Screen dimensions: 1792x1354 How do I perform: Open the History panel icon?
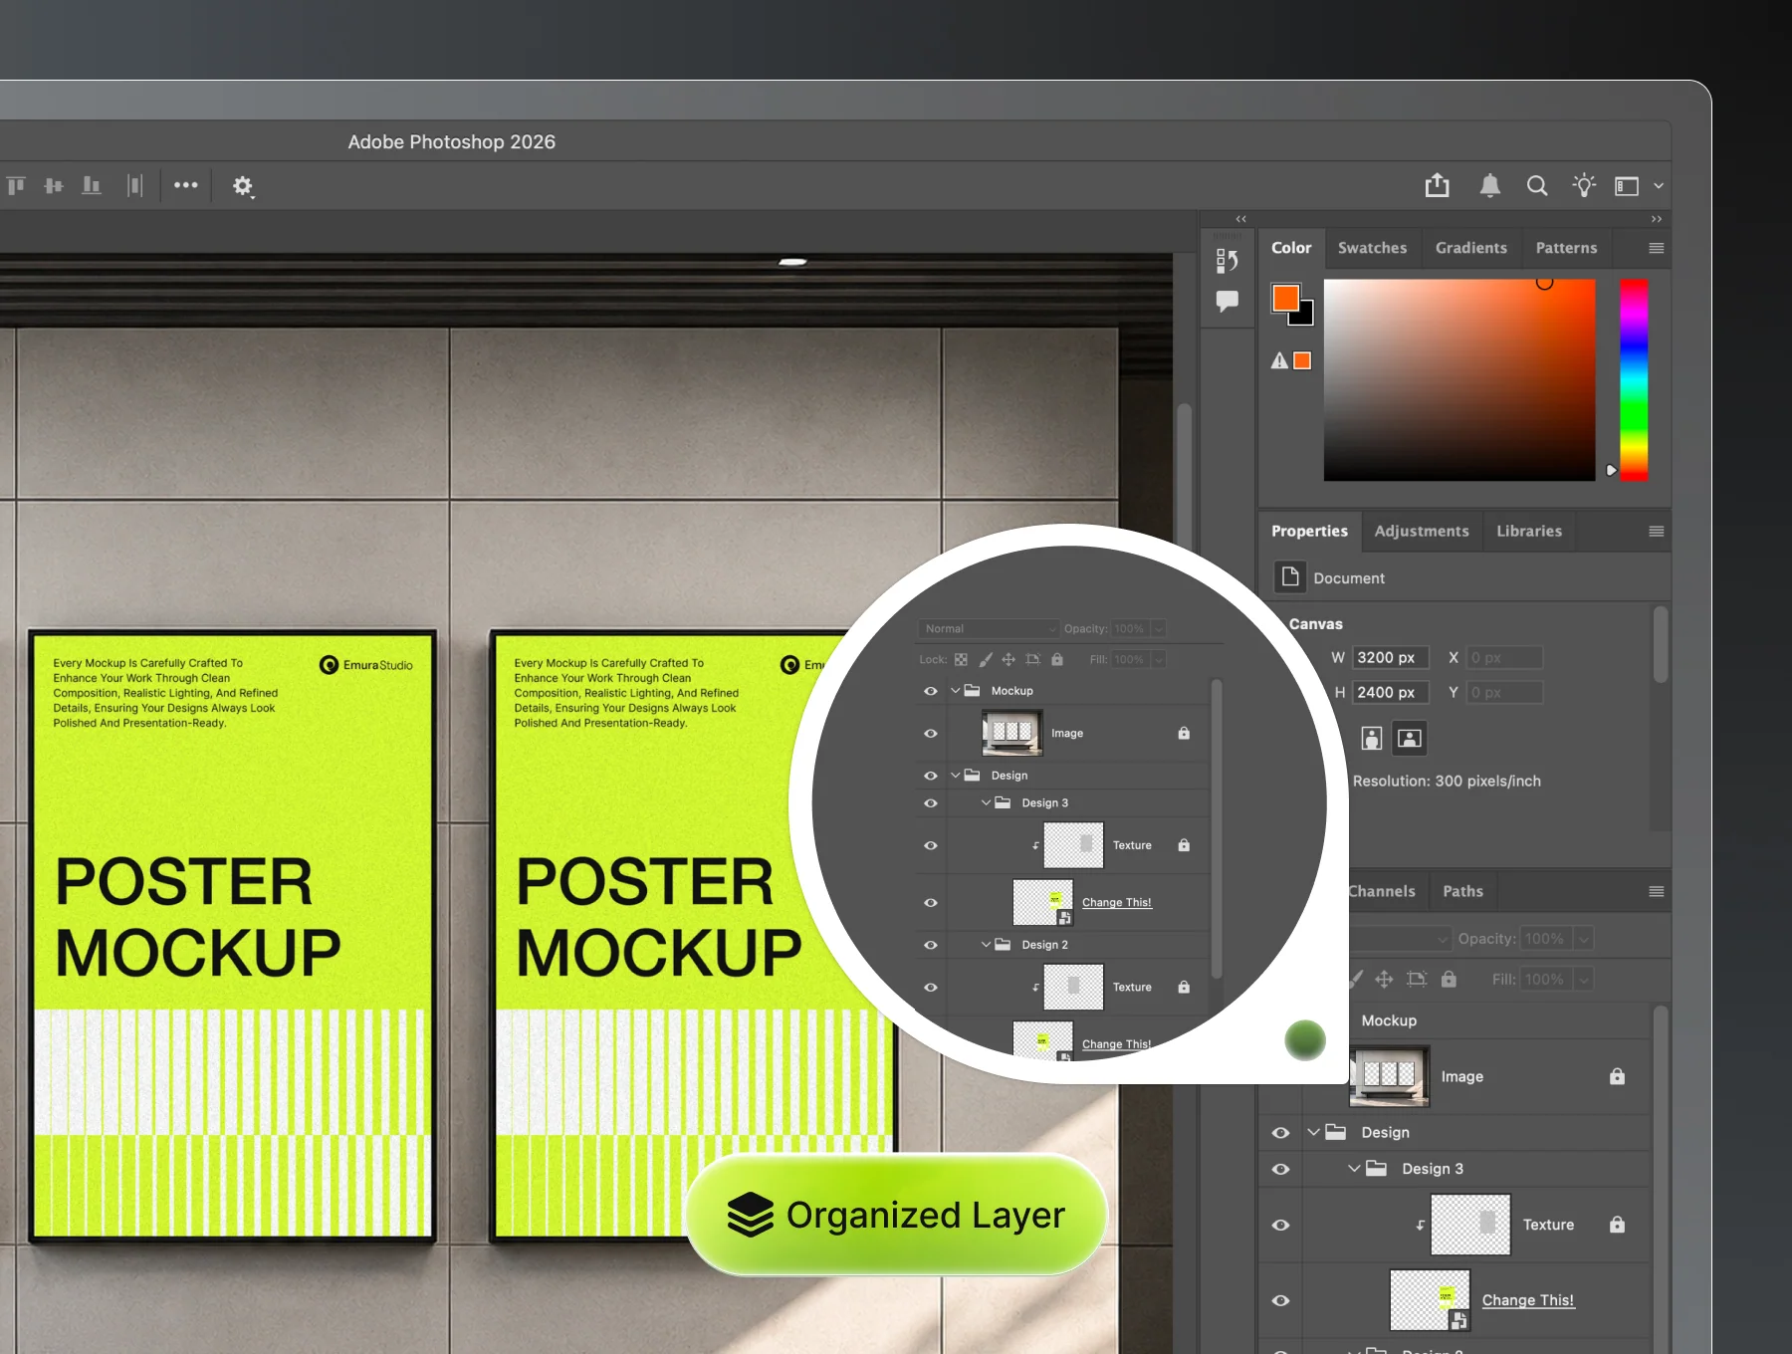1228,261
